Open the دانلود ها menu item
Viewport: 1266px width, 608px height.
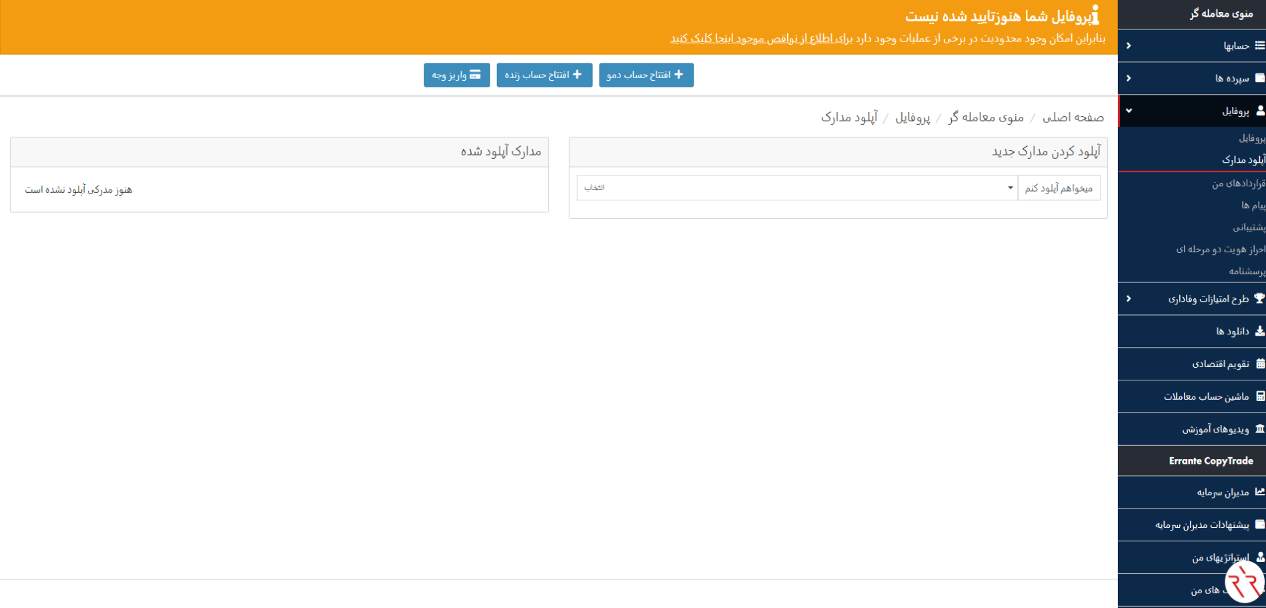(1192, 331)
